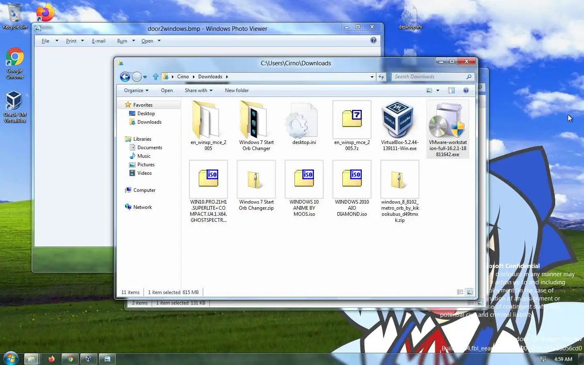Select Downloads under Favorites
584x365 pixels.
149,122
